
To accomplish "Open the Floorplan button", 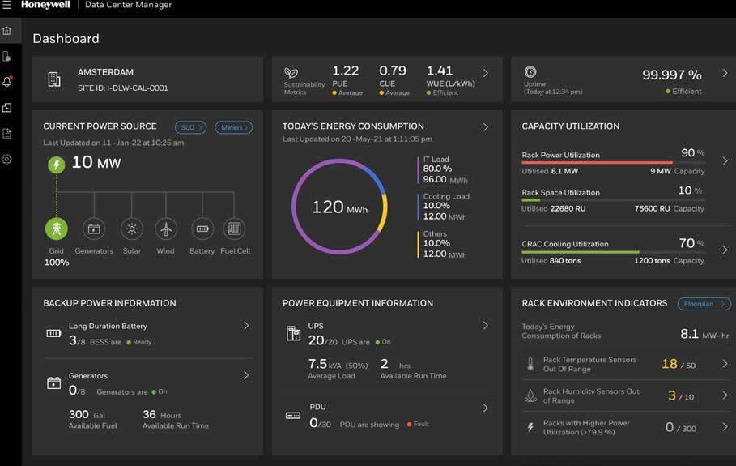I will tap(704, 304).
